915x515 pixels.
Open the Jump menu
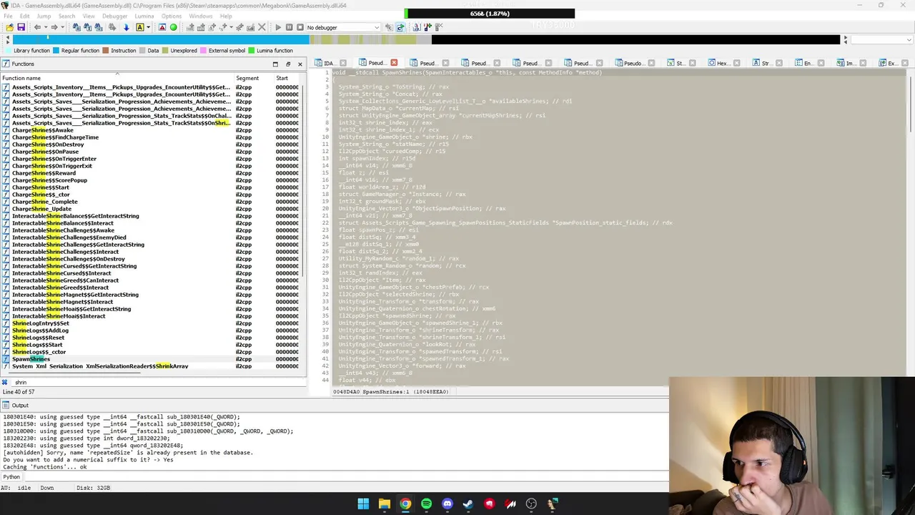pyautogui.click(x=44, y=16)
